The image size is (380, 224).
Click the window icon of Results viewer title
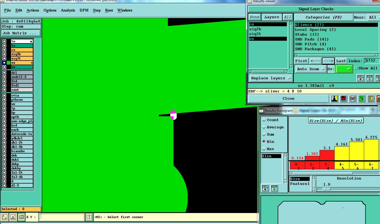point(250,1)
